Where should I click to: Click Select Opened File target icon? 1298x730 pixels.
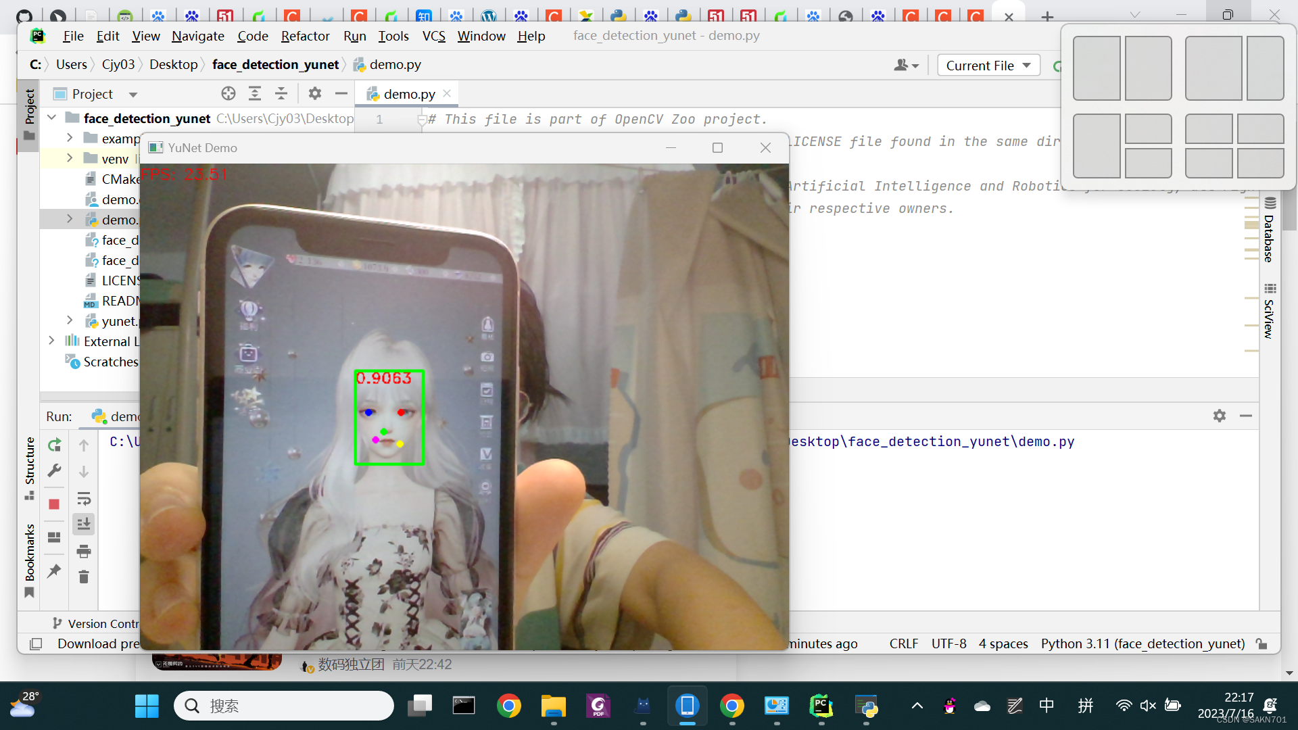pos(229,94)
